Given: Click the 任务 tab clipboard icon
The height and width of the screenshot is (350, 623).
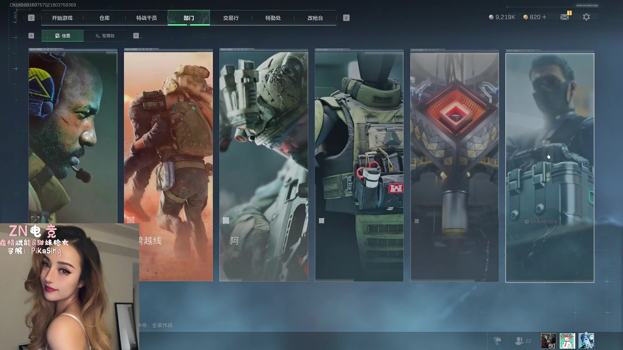Looking at the screenshot, I should tap(57, 36).
